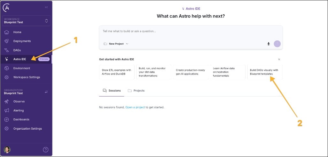The height and width of the screenshot is (157, 328).
Task: Click the purple send button
Action: click(x=277, y=44)
